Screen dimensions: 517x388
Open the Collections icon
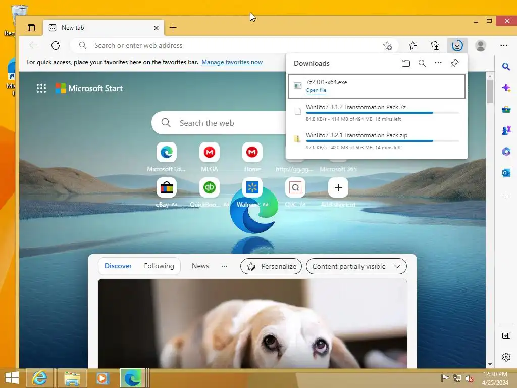435,45
